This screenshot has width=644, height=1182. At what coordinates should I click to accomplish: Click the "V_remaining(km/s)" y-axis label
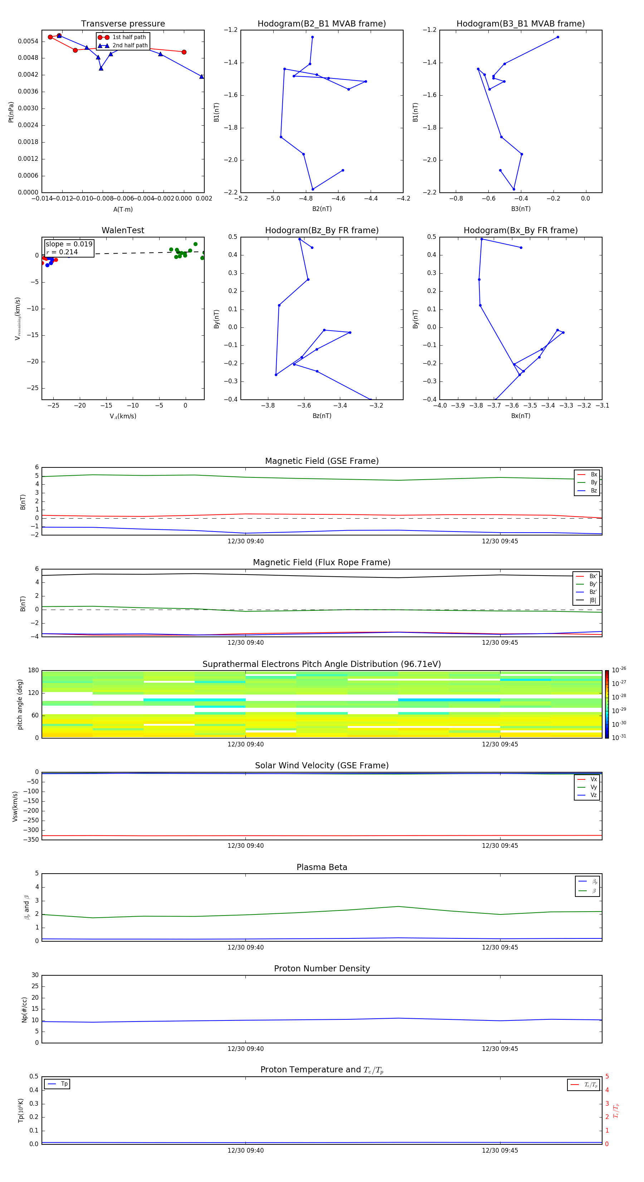(18, 318)
